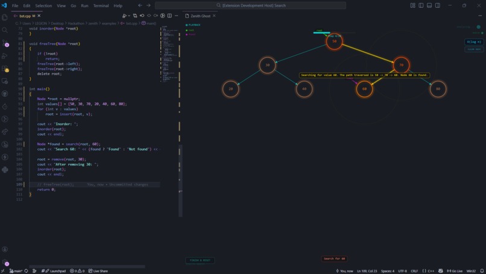Screen dimensions: 486x274
Task: Click the editor vertical scrollbar
Action: pos(180,181)
